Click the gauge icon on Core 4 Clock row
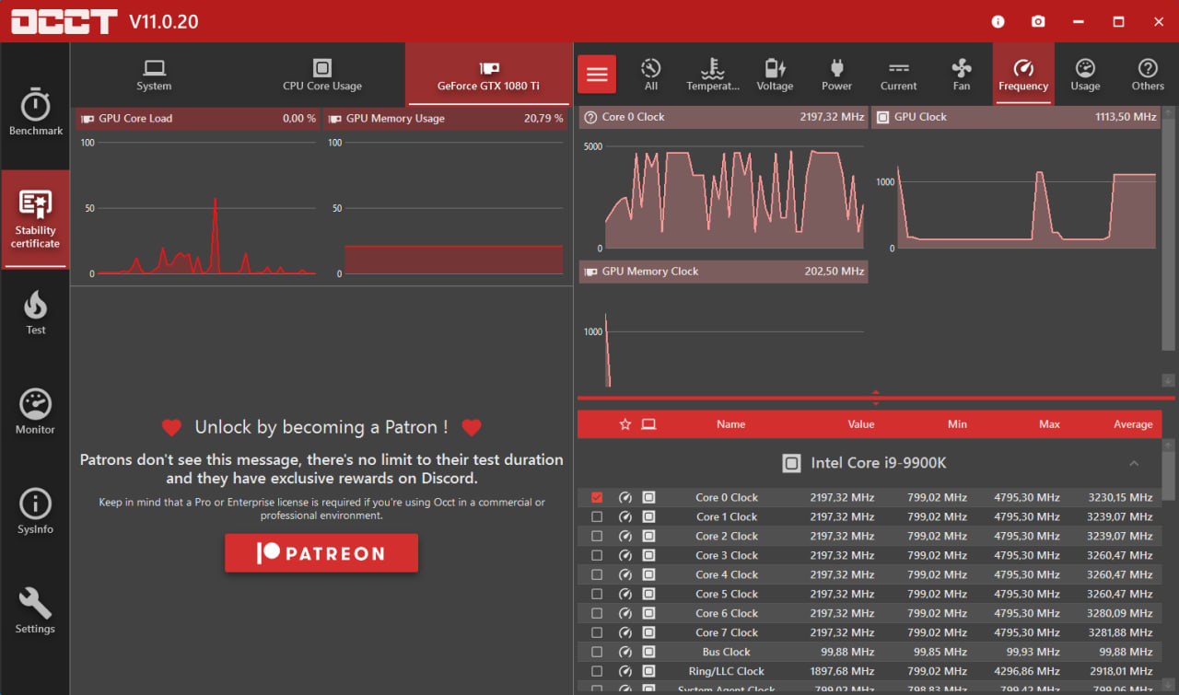 pyautogui.click(x=625, y=574)
